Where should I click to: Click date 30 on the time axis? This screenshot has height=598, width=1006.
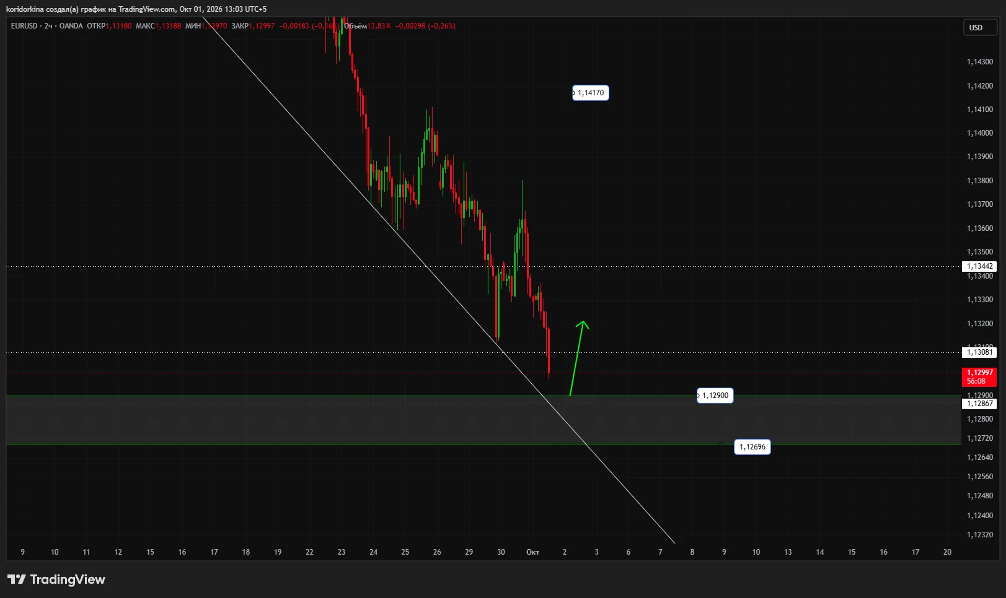point(501,552)
